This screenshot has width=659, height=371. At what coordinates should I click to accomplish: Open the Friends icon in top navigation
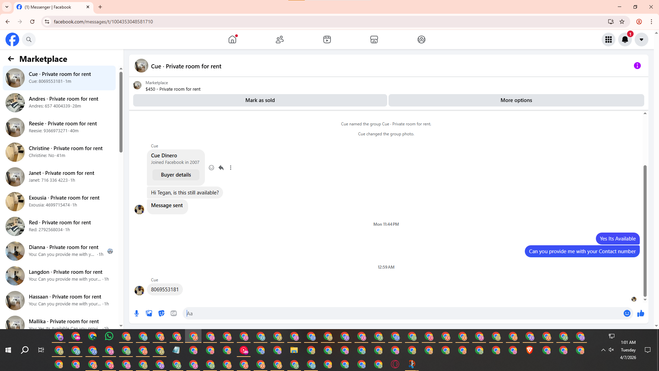pyautogui.click(x=280, y=40)
